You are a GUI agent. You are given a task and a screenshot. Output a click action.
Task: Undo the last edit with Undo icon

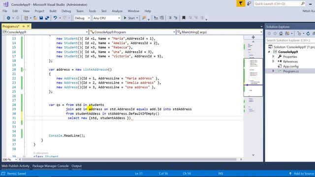(x=55, y=18)
